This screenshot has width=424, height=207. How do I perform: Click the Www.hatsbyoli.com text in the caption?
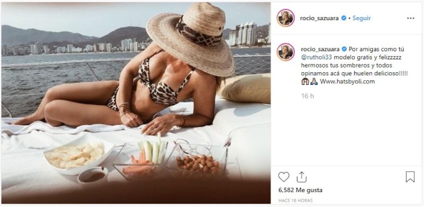(x=348, y=82)
